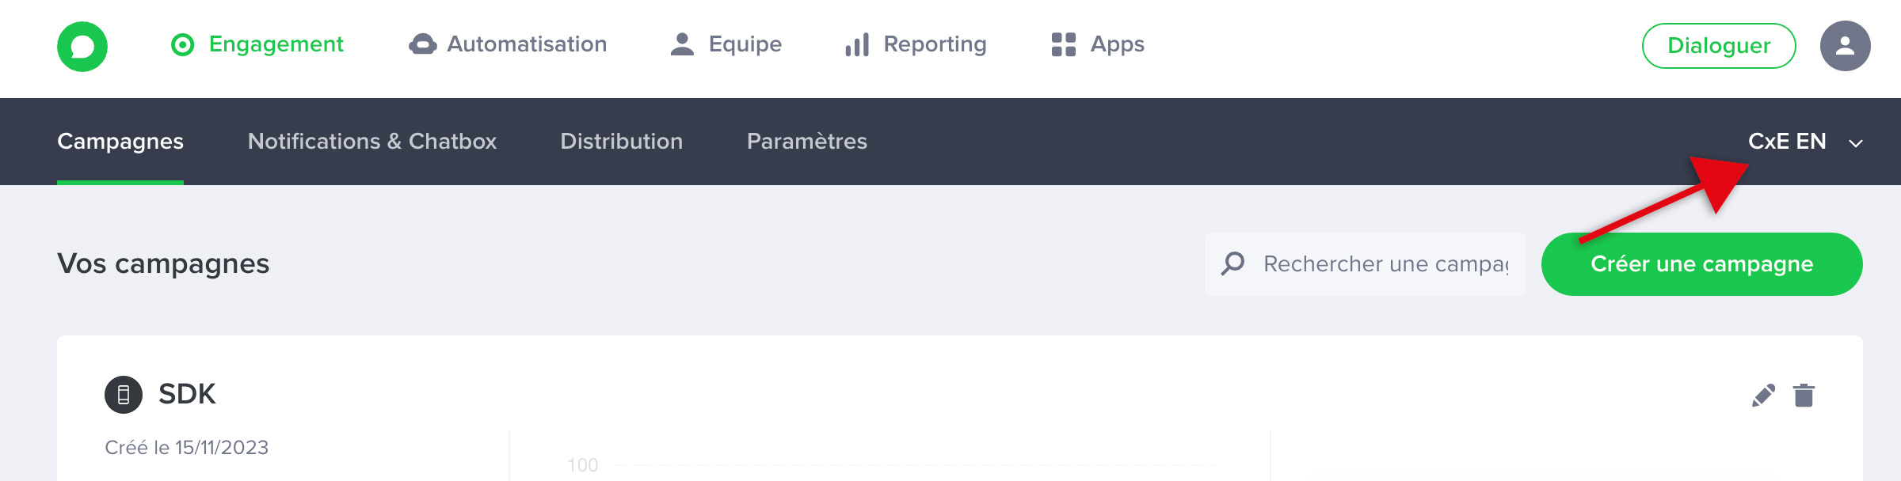Click the SDK mobile device icon
The width and height of the screenshot is (1901, 481).
pyautogui.click(x=124, y=395)
